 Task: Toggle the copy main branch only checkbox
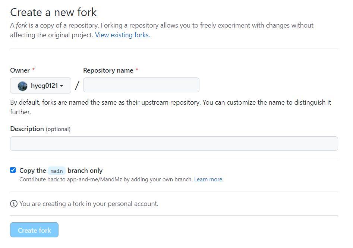pos(13,170)
